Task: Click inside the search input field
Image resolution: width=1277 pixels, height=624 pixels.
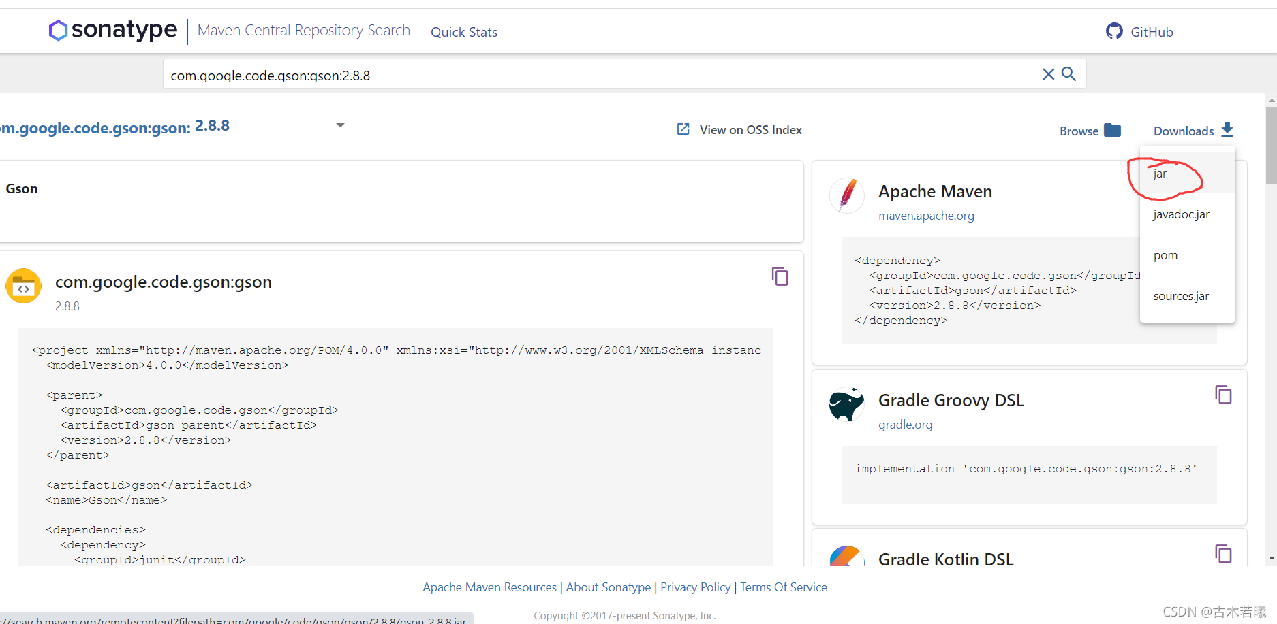Action: (600, 75)
